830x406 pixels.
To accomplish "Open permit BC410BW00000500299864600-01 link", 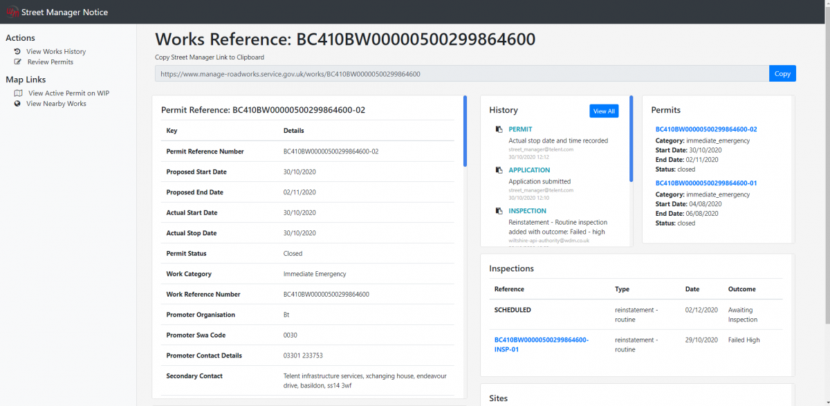I will point(705,183).
